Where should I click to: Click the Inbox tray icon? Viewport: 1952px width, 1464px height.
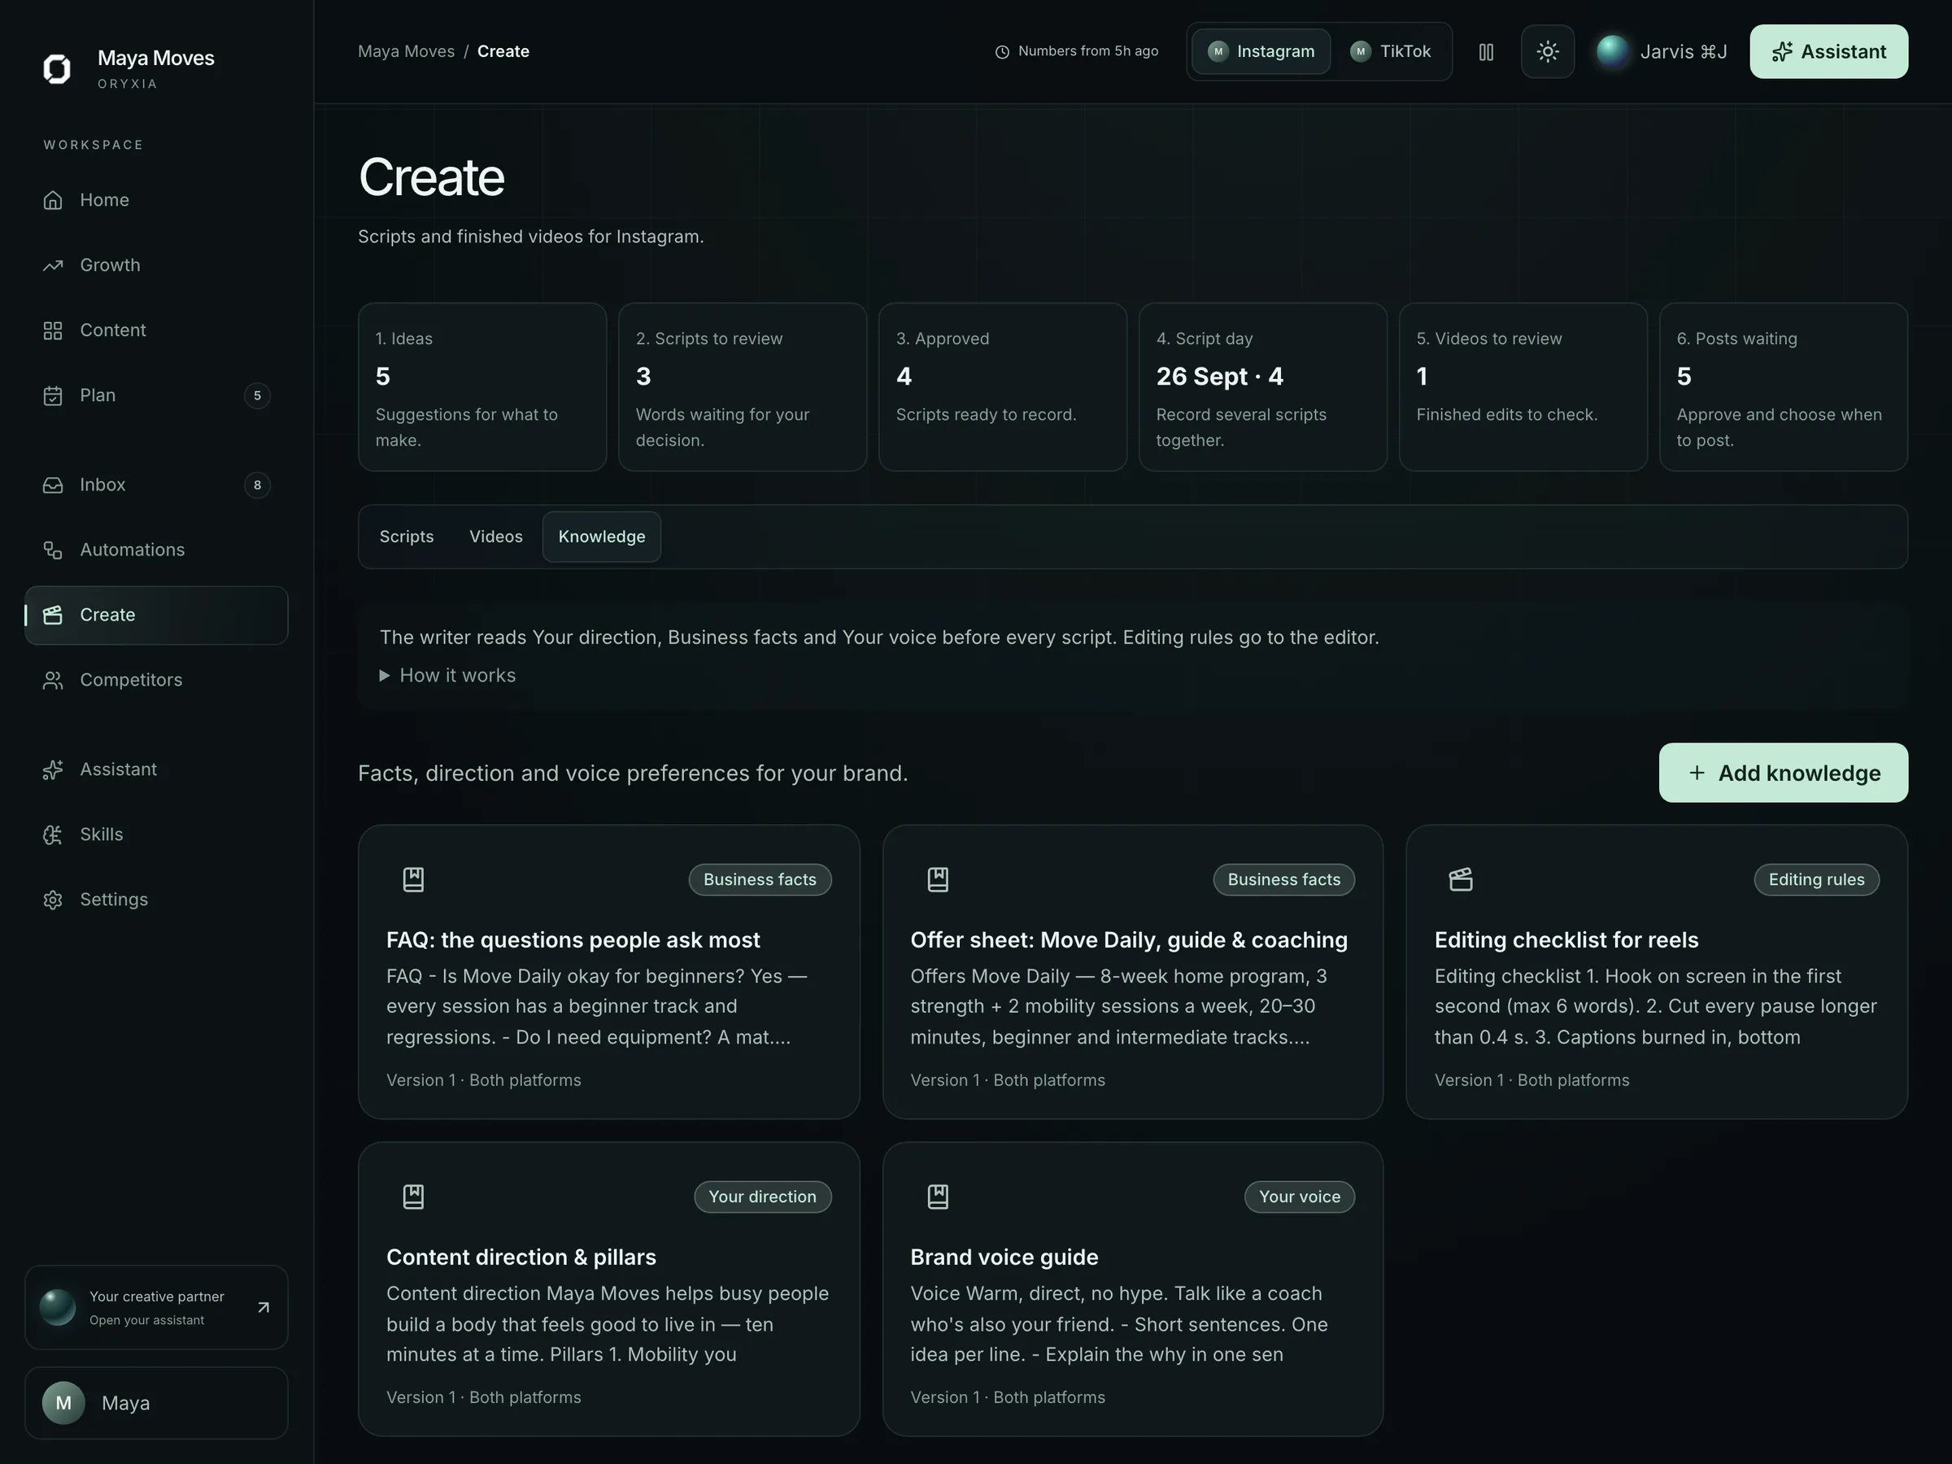pyautogui.click(x=53, y=486)
